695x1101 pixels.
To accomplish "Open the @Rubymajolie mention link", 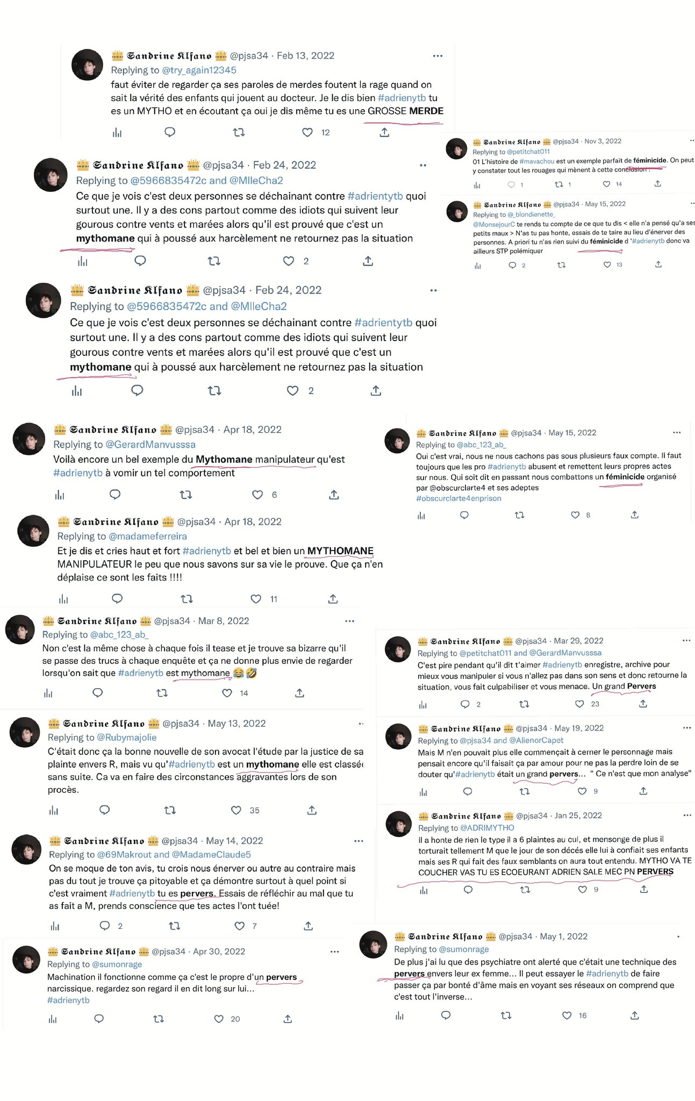I will [x=127, y=738].
